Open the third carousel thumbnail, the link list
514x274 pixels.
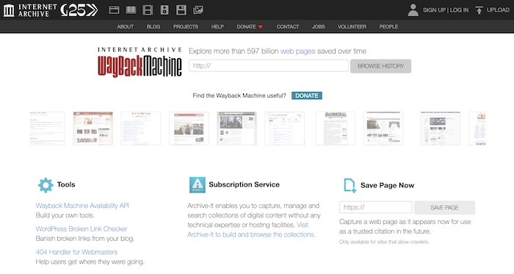coord(141,129)
